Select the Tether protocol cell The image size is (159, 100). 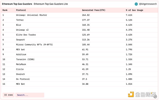point(20,20)
